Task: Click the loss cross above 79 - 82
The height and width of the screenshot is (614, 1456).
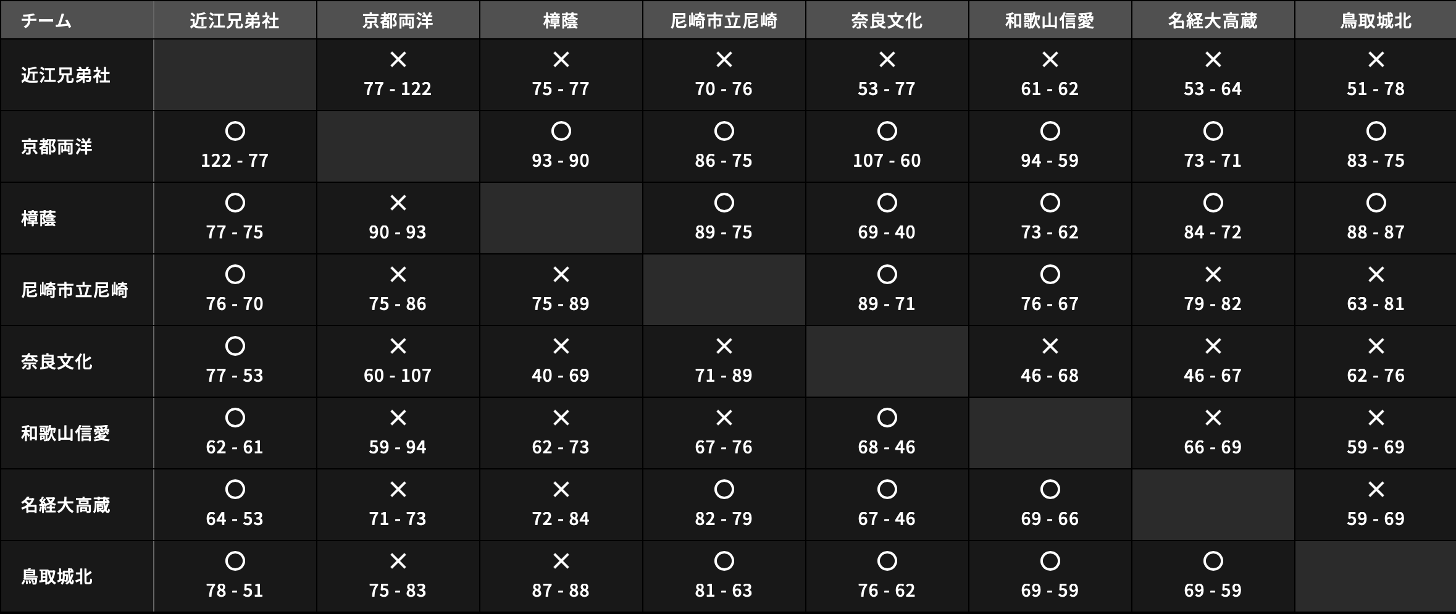Action: [1213, 274]
